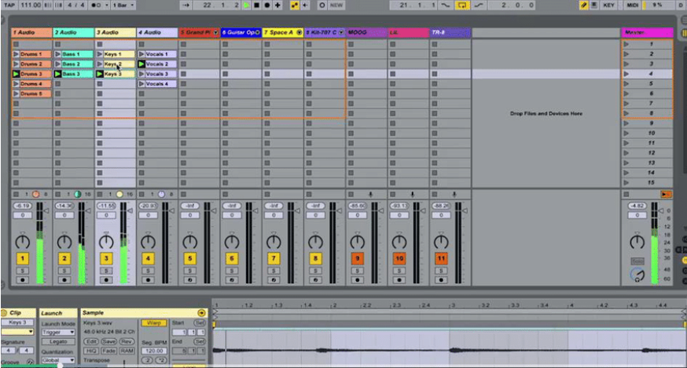Launch scene 1 from Master column
The image size is (687, 368).
click(x=626, y=44)
